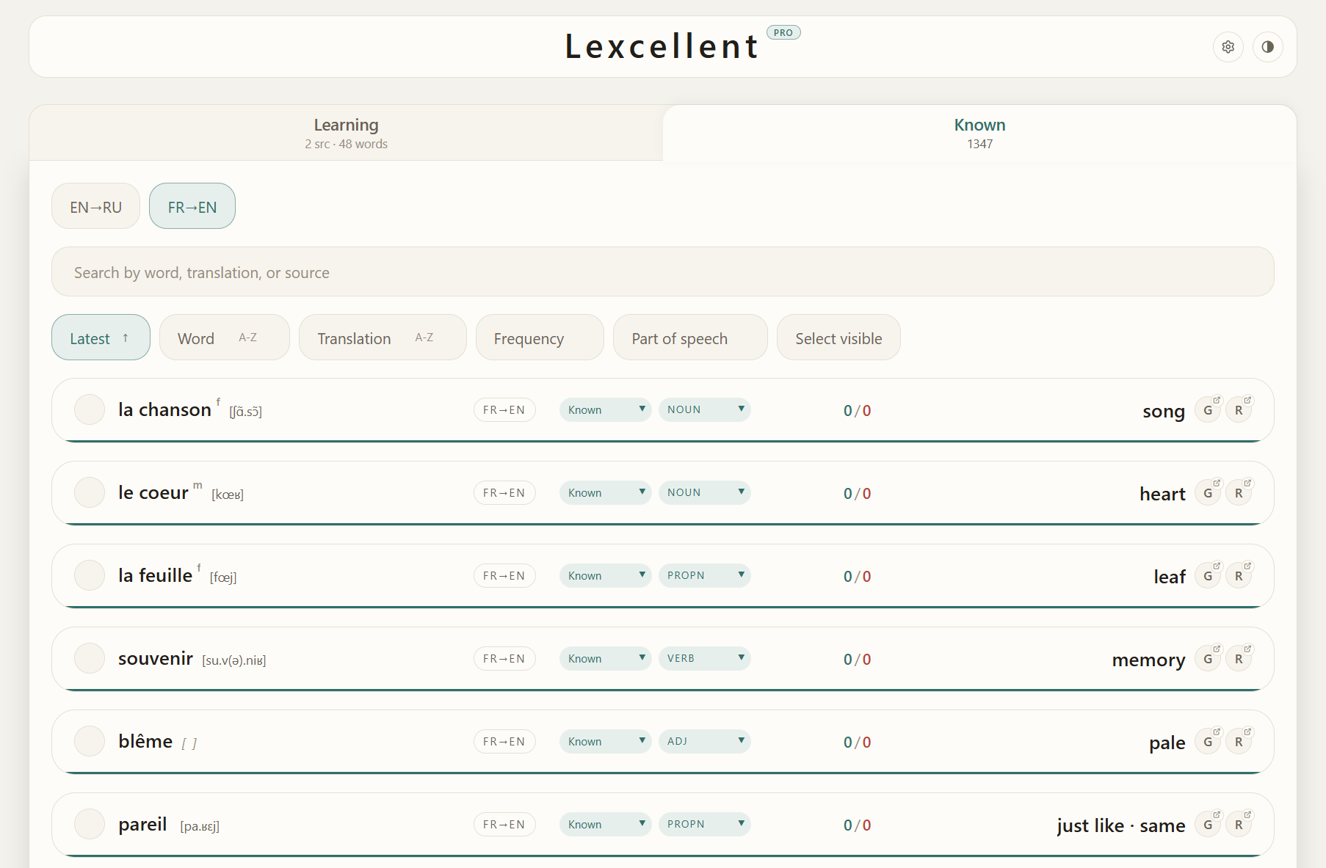
Task: Click the word 'la chanson'
Action: pos(164,409)
